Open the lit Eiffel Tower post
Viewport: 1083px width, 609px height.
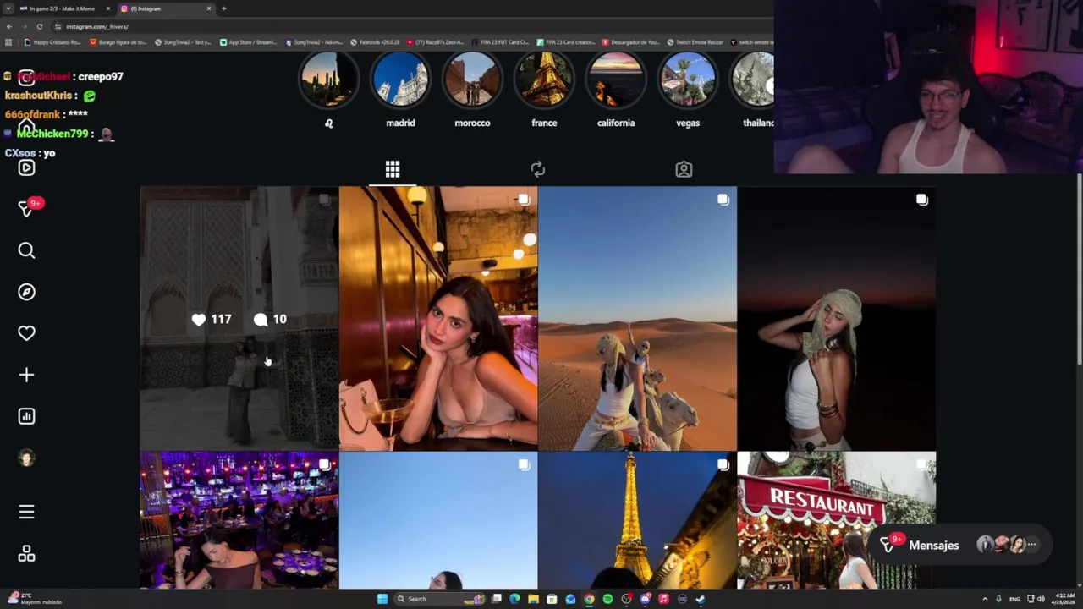coord(637,519)
